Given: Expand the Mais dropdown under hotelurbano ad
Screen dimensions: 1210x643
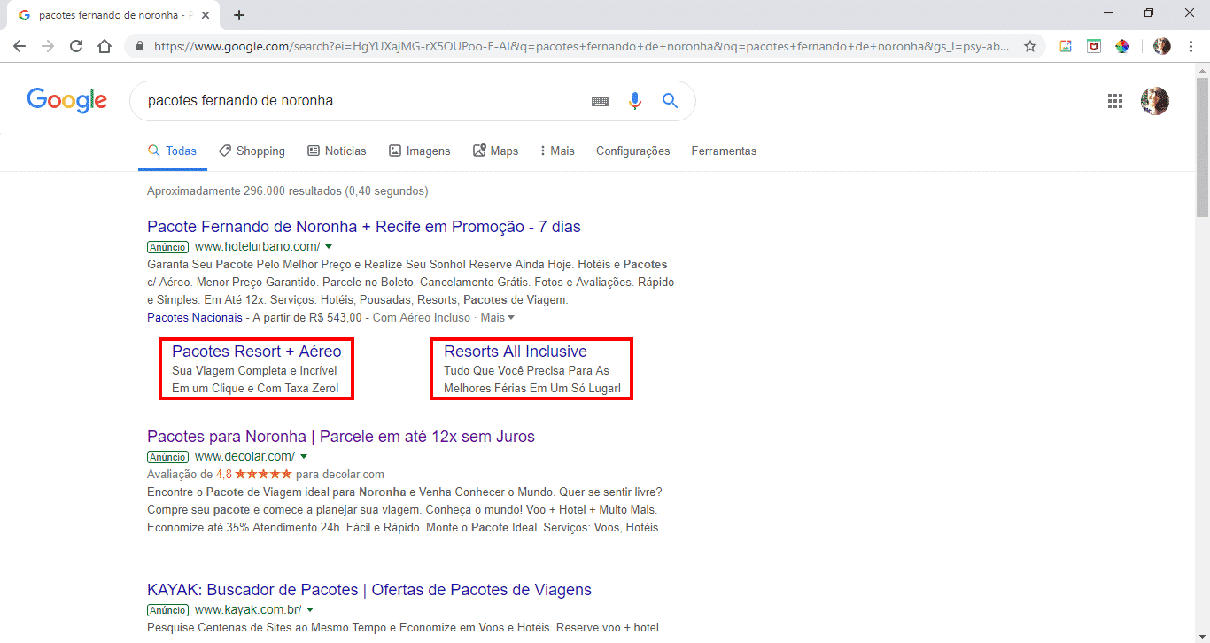Looking at the screenshot, I should [498, 317].
